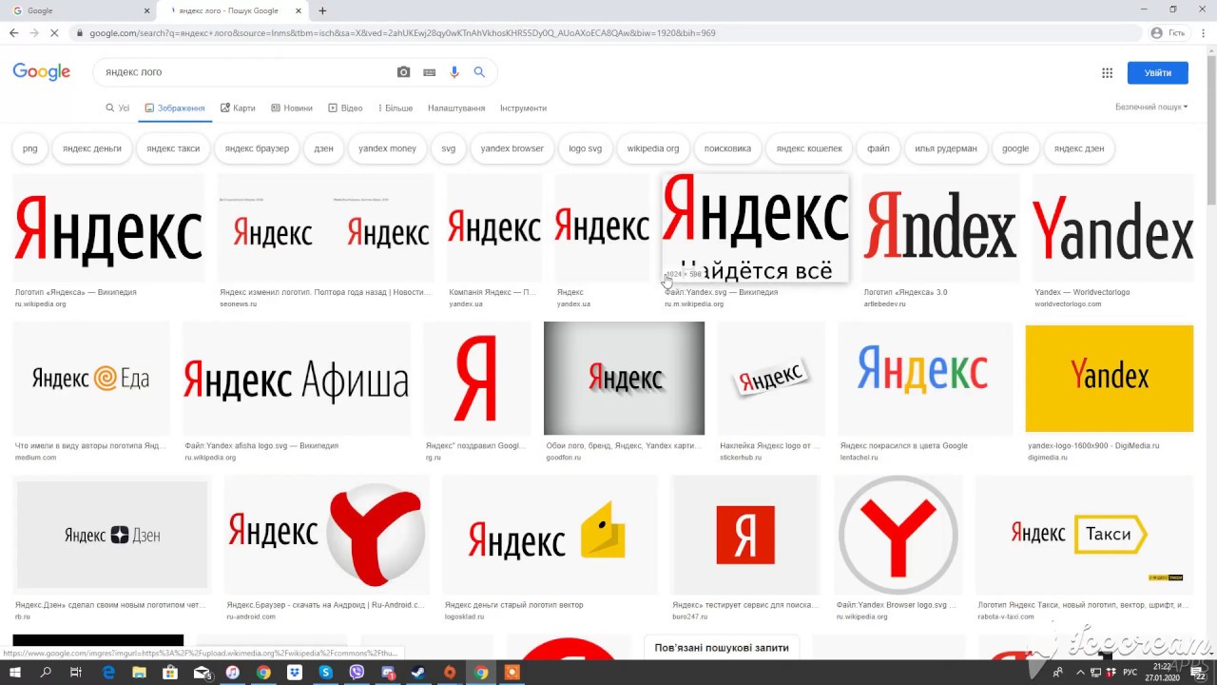Switch to the Новини tab
Screen dimensions: 1217x685
(x=292, y=108)
